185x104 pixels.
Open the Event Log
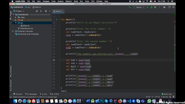[166, 94]
